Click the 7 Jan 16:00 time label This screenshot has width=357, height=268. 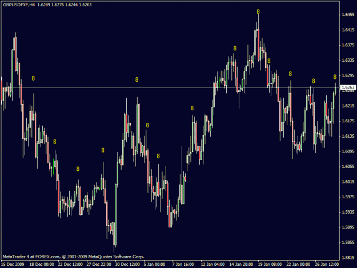(183, 264)
